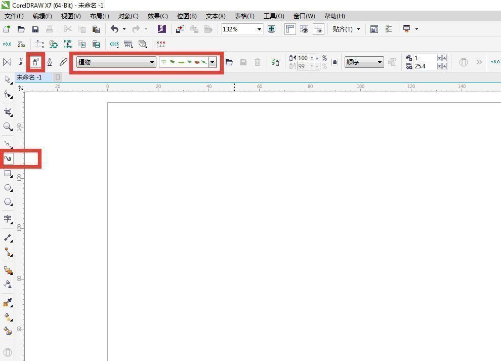Screen dimensions: 501x361
Task: Select the Zoom magnifier tool
Action: [8, 127]
